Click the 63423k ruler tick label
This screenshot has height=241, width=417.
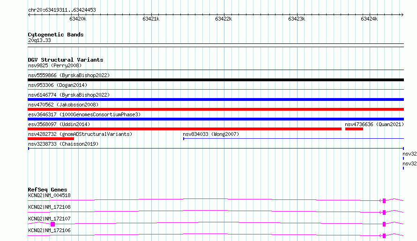click(297, 19)
